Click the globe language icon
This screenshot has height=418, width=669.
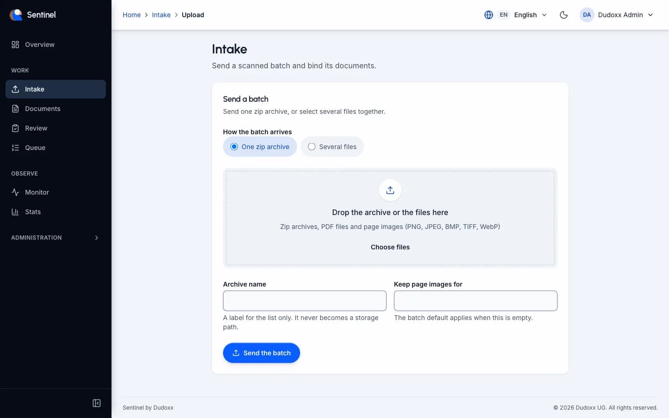click(489, 15)
